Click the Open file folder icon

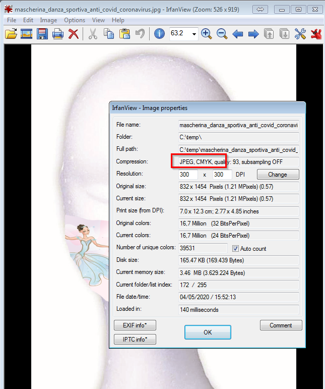[x=11, y=33]
